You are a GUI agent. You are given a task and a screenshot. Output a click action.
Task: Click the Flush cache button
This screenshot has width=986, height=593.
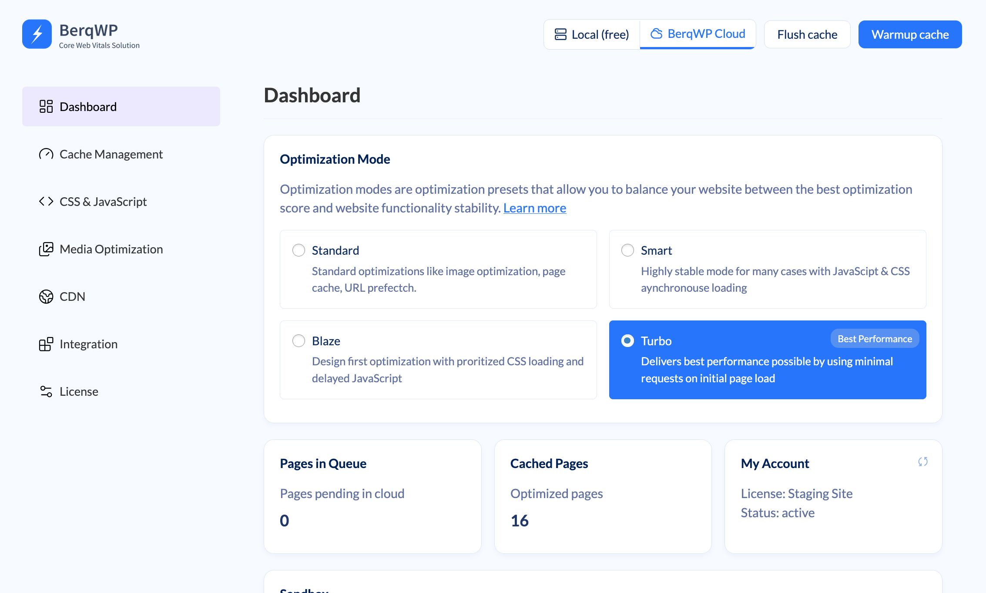coord(807,34)
